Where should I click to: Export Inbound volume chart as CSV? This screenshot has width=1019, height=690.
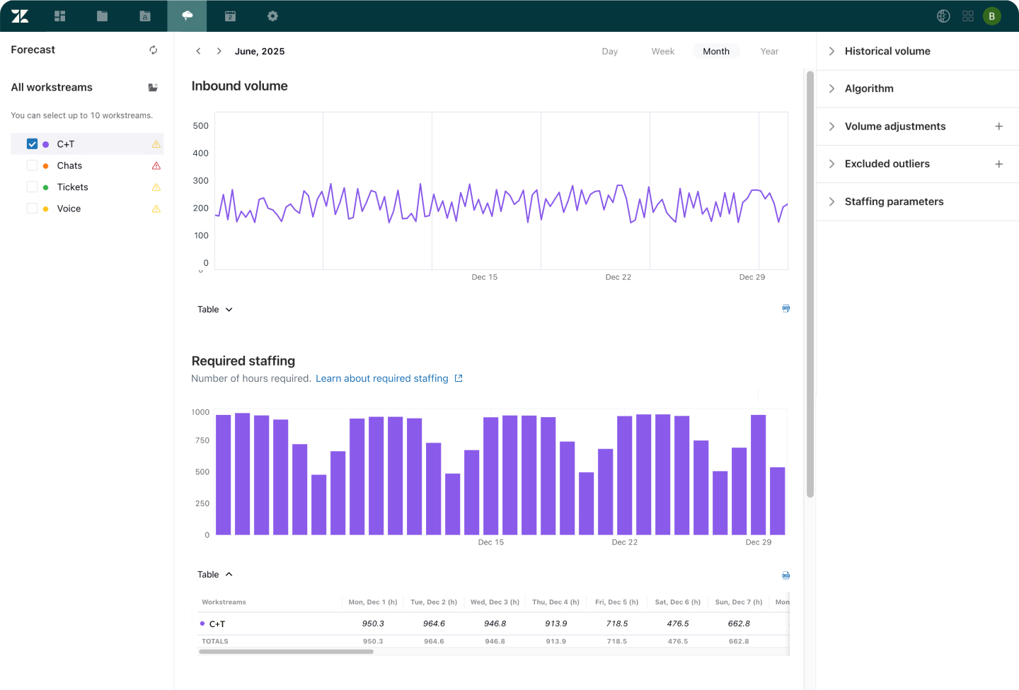coord(785,309)
